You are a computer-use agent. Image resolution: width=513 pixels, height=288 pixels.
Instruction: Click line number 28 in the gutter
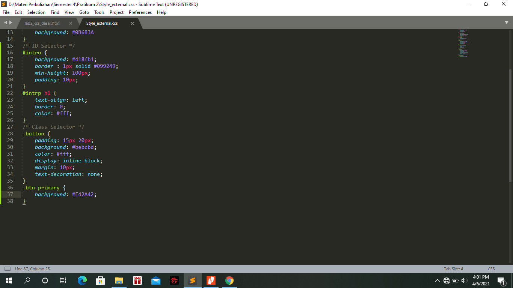[10, 133]
